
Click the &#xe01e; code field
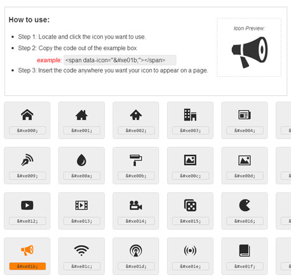coord(190,267)
